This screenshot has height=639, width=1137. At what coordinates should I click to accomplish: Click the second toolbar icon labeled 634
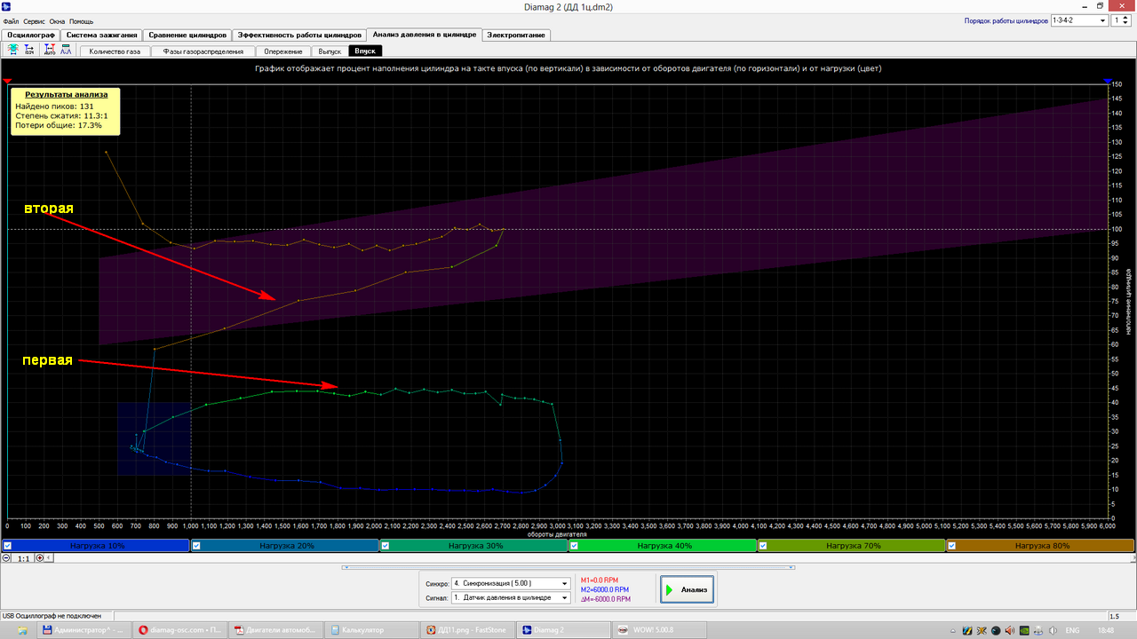(x=29, y=51)
